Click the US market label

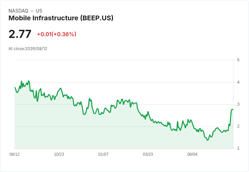(x=39, y=11)
